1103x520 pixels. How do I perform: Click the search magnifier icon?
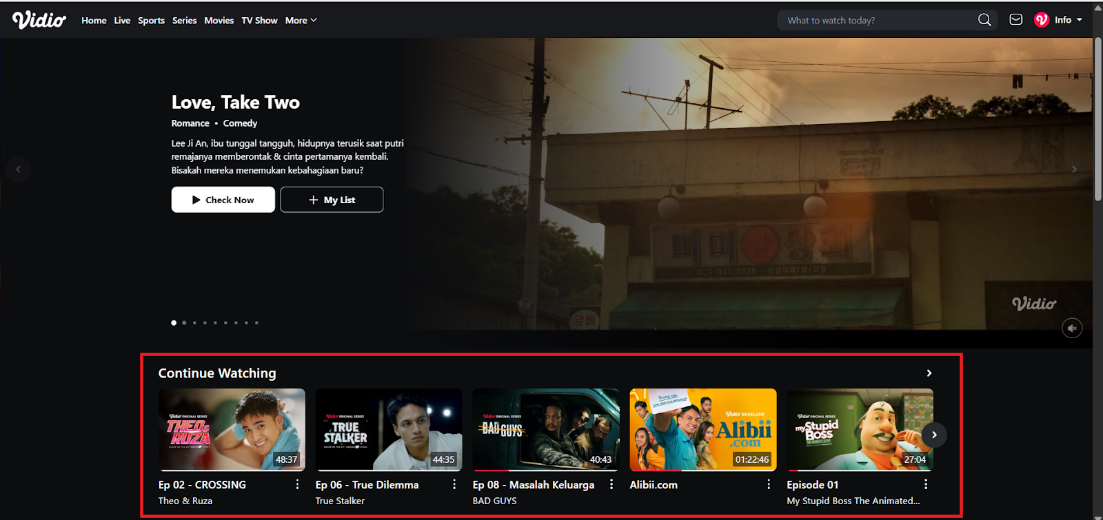tap(984, 20)
